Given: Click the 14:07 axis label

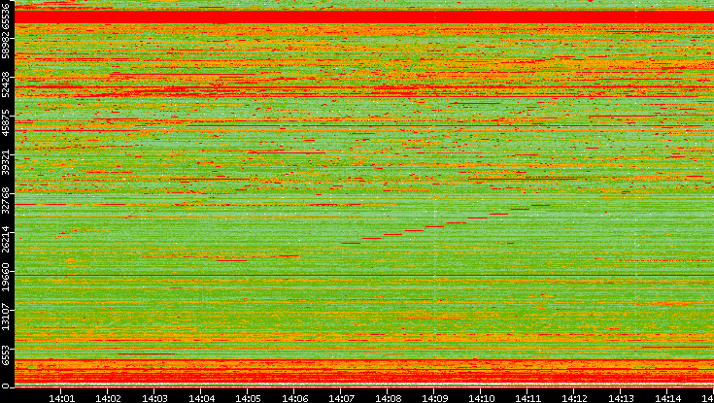Looking at the screenshot, I should [x=341, y=398].
